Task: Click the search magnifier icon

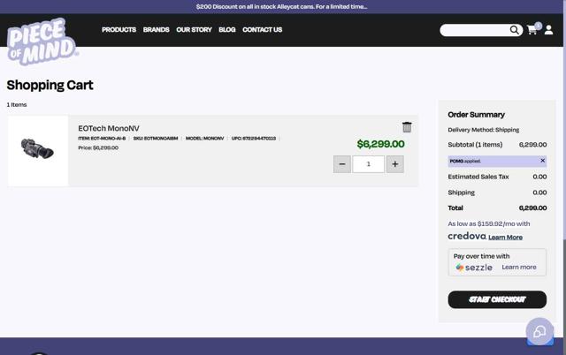Action: (515, 30)
